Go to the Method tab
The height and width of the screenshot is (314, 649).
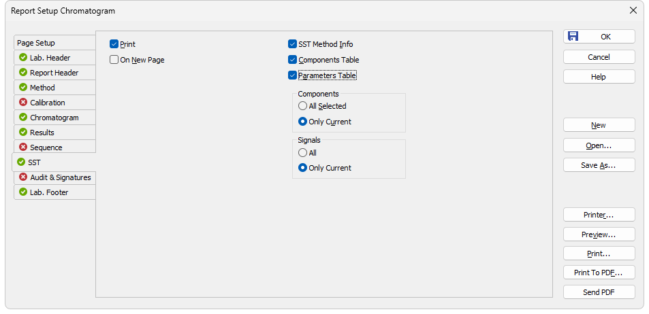click(x=54, y=88)
